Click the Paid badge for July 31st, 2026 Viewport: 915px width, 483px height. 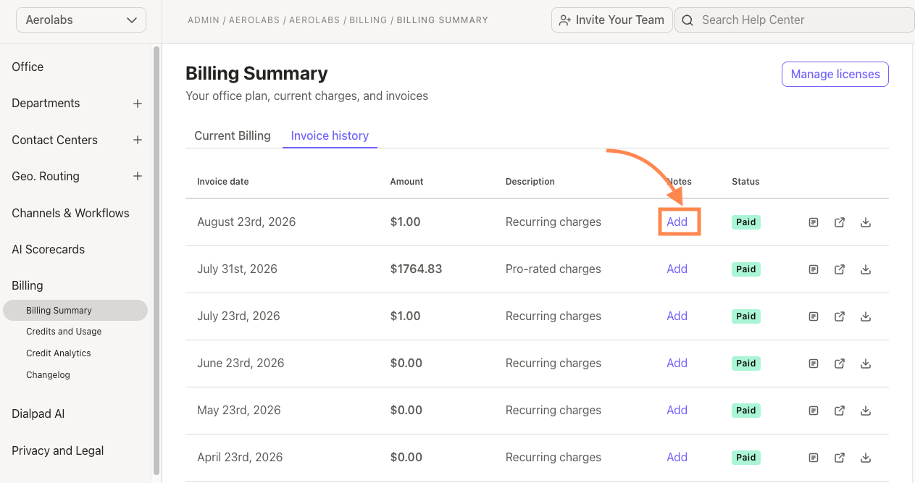746,269
